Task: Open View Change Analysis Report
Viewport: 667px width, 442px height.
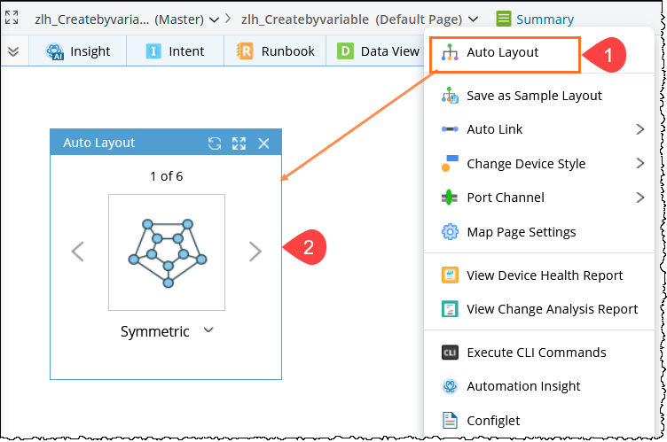Action: 552,309
